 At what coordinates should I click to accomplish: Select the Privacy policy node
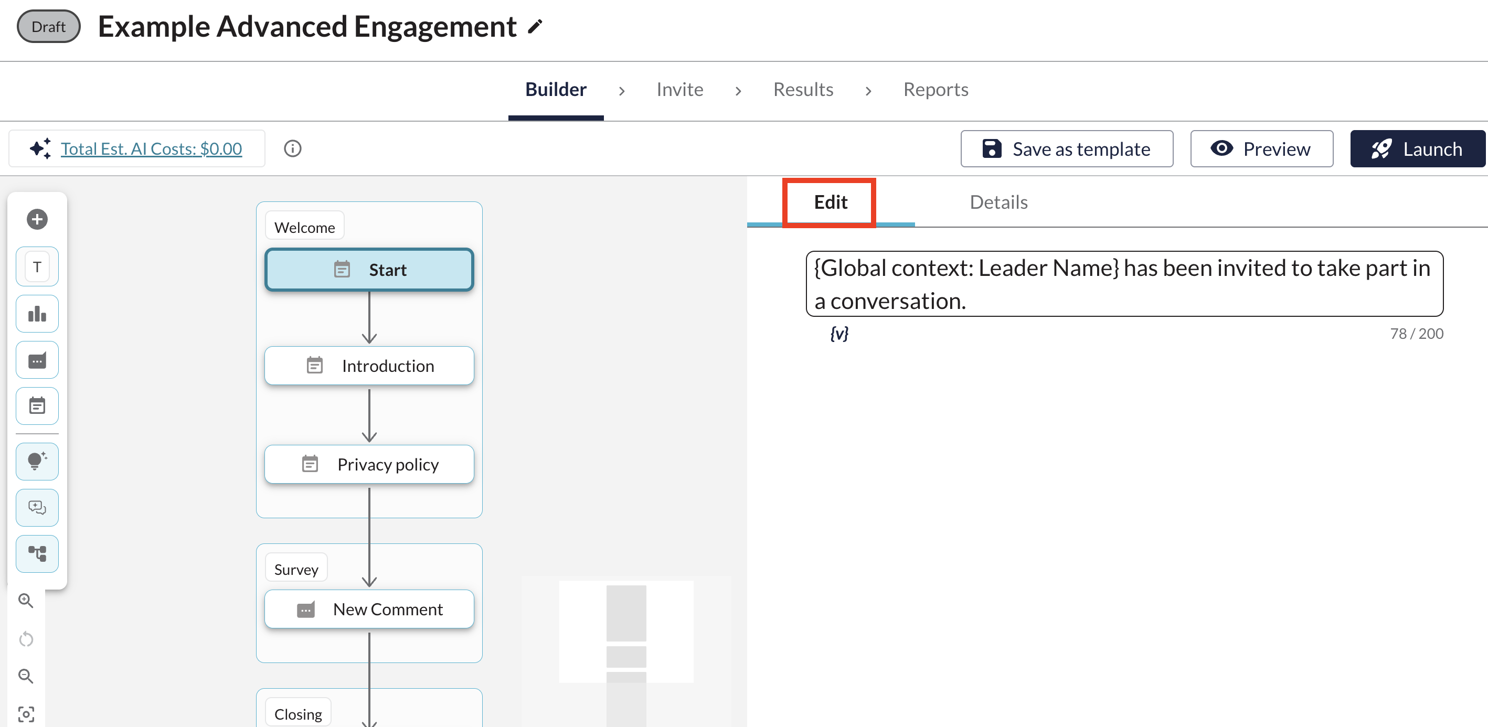[369, 464]
